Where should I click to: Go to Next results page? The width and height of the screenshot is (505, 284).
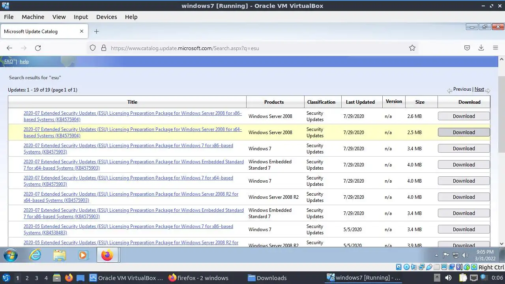point(479,89)
